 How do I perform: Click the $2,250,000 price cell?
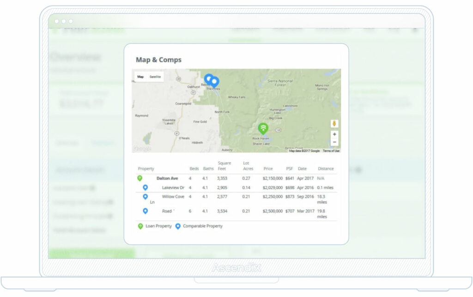click(x=273, y=197)
